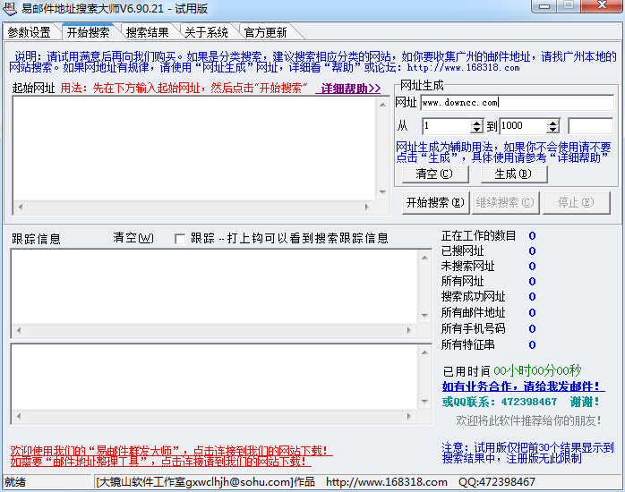Decrease the 从 start value with down arrow

tap(476, 131)
